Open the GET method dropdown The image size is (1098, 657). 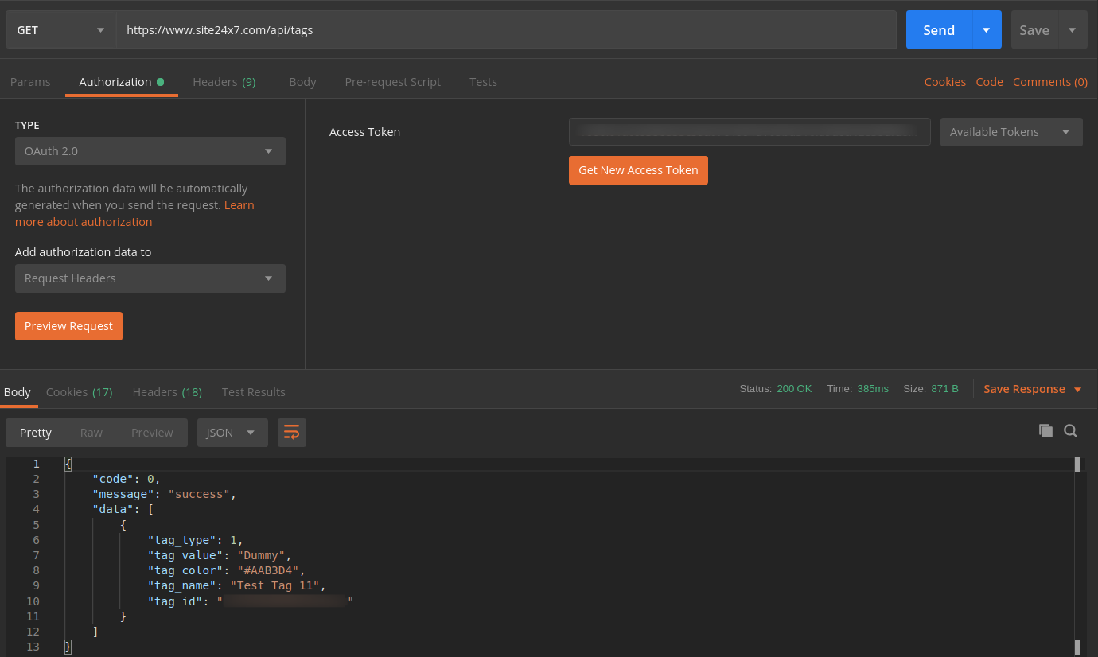tap(60, 30)
